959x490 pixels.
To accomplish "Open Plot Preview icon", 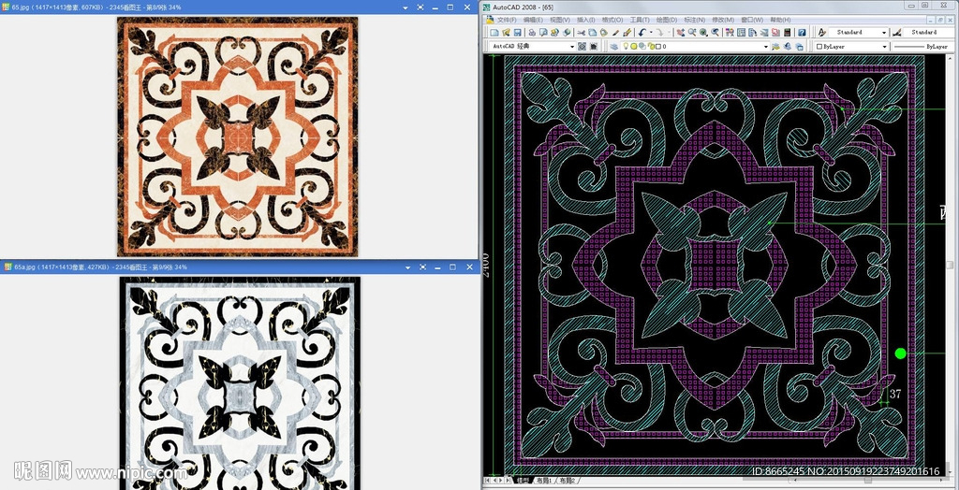I will (543, 33).
